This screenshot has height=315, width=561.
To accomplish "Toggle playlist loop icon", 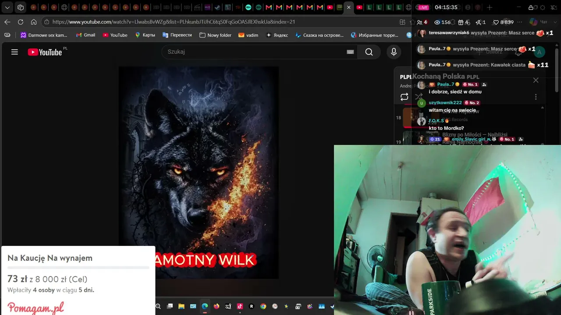I will [404, 97].
